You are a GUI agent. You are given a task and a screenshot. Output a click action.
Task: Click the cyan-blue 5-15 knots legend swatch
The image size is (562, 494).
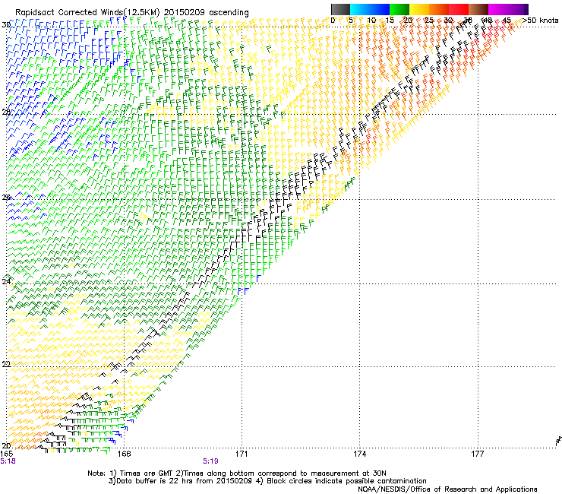[x=370, y=9]
